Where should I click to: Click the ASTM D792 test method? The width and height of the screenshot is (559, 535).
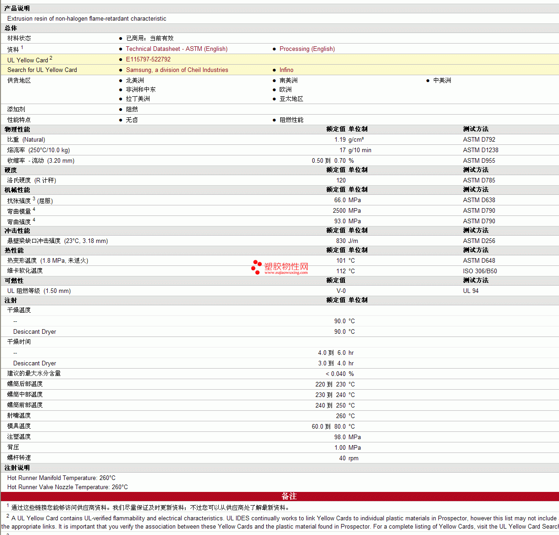click(x=479, y=140)
